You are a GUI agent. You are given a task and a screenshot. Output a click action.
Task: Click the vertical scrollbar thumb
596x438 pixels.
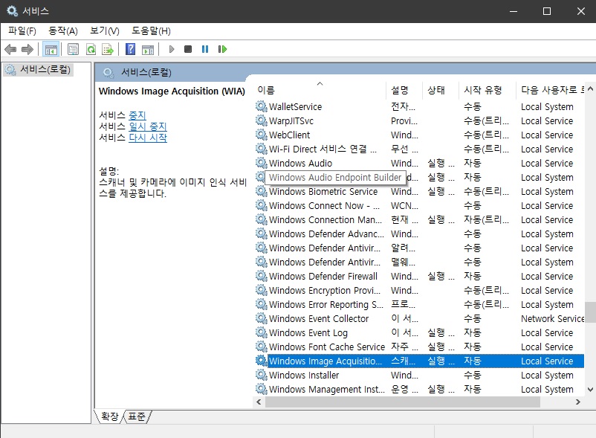[590, 312]
